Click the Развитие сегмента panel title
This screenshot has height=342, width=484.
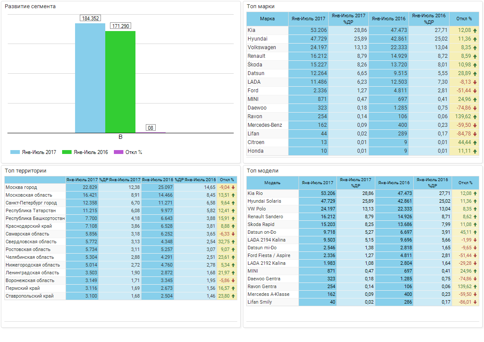[x=30, y=6]
